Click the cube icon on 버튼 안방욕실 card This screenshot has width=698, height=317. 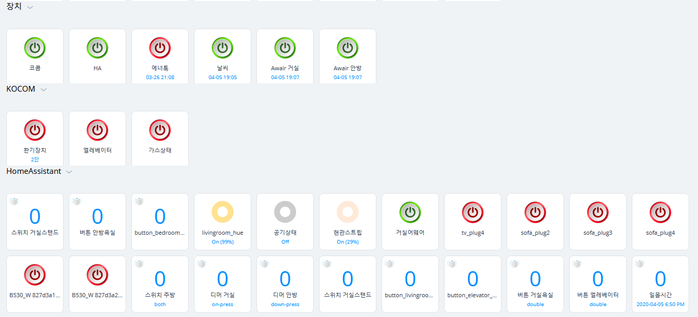pyautogui.click(x=77, y=201)
